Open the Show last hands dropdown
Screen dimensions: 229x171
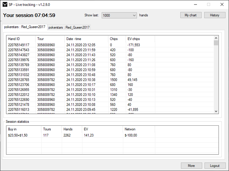pos(119,15)
